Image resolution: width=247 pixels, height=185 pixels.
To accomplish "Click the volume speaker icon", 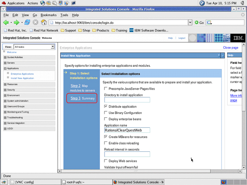I will tap(242, 3).
